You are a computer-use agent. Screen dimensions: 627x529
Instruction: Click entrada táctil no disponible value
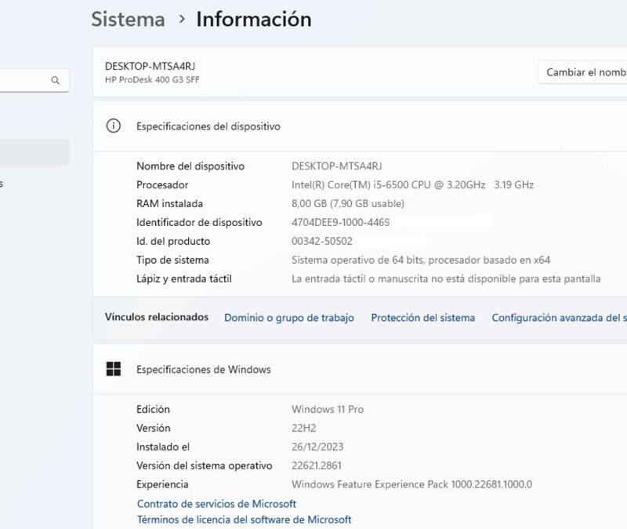(x=446, y=279)
